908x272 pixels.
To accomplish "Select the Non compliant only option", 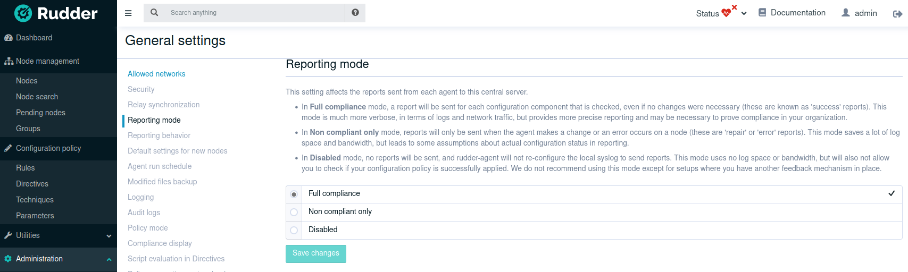I will [x=294, y=212].
